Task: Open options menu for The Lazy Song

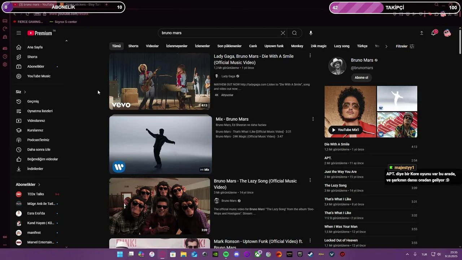Action: (310, 180)
